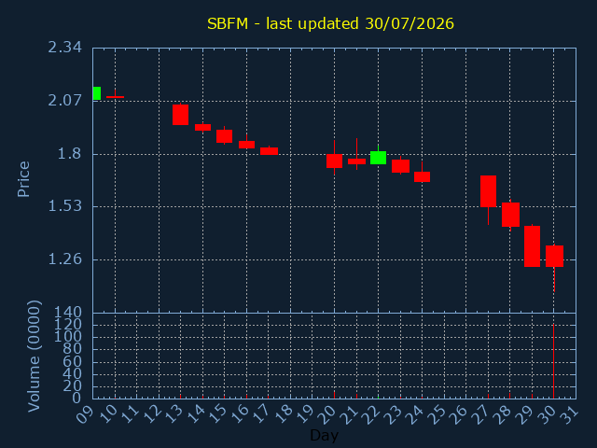
Task: Click the 1.26 price axis label
Action: click(64, 259)
